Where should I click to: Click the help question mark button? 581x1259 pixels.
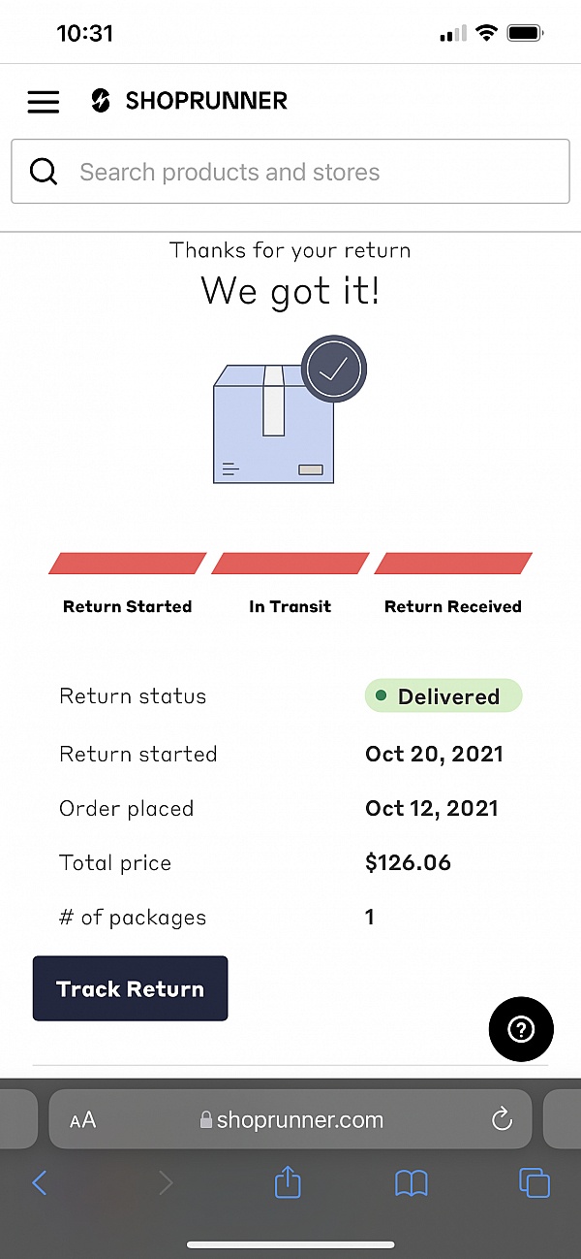[x=521, y=1029]
